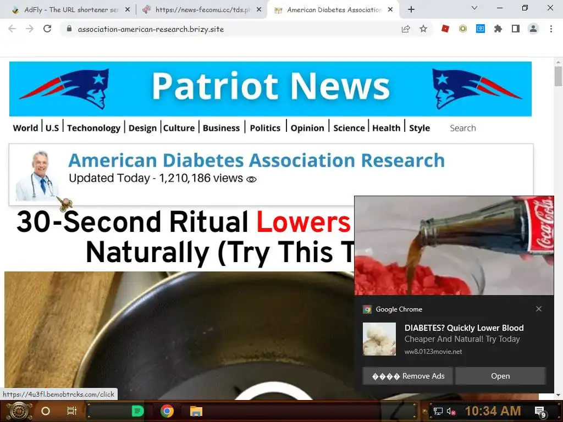Viewport: 563px width, 422px height.
Task: Close the AdFly tab
Action: [128, 10]
